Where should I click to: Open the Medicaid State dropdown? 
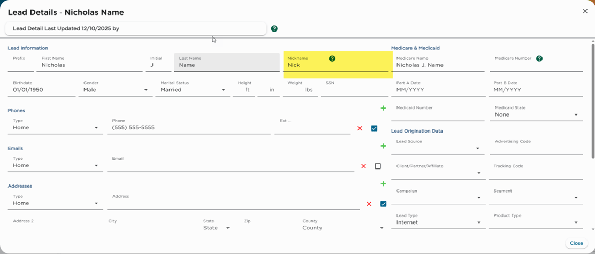(536, 115)
